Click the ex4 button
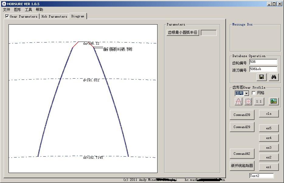Viewport: 284px width, 183px height. pyautogui.click(x=269, y=138)
